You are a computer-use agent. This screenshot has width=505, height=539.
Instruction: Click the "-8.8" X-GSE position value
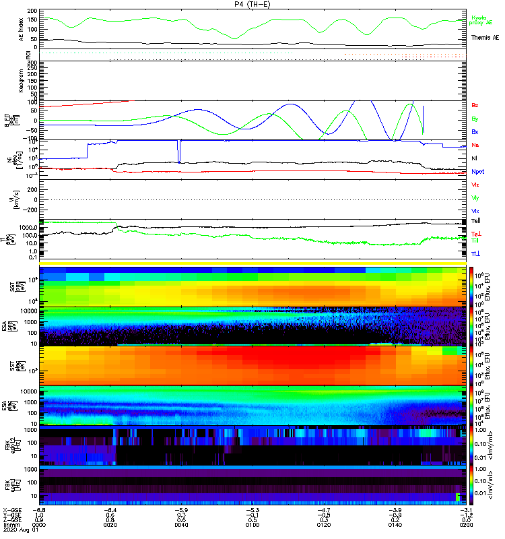[x=39, y=510]
